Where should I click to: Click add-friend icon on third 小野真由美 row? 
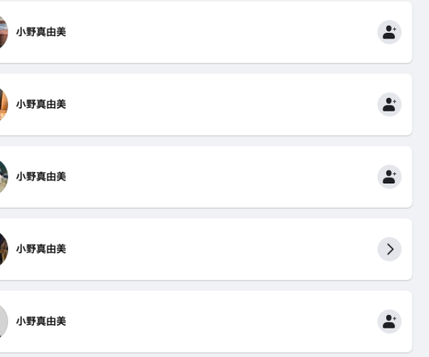389,177
